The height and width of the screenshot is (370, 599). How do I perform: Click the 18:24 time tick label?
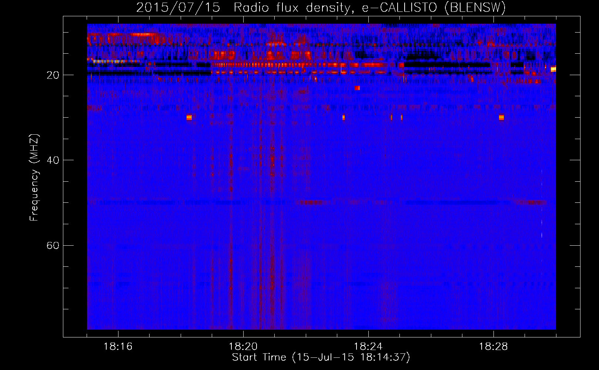pos(368,347)
